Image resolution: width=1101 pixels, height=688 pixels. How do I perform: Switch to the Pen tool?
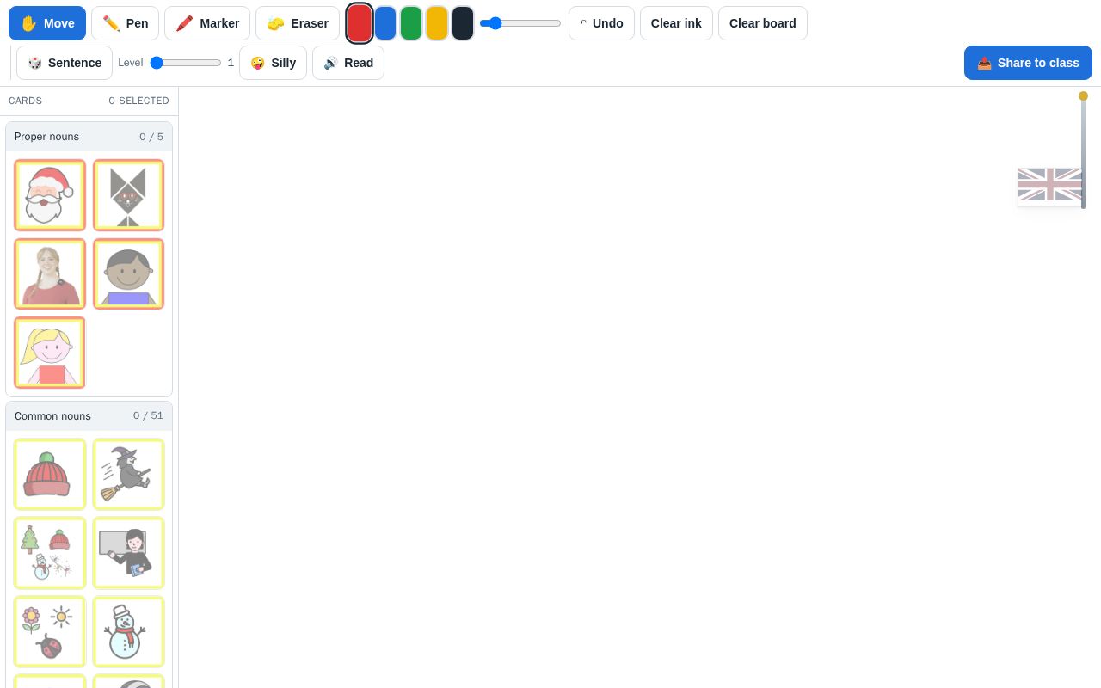(x=125, y=23)
